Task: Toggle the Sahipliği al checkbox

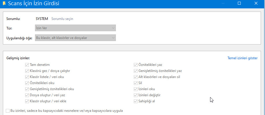Action: (136, 101)
